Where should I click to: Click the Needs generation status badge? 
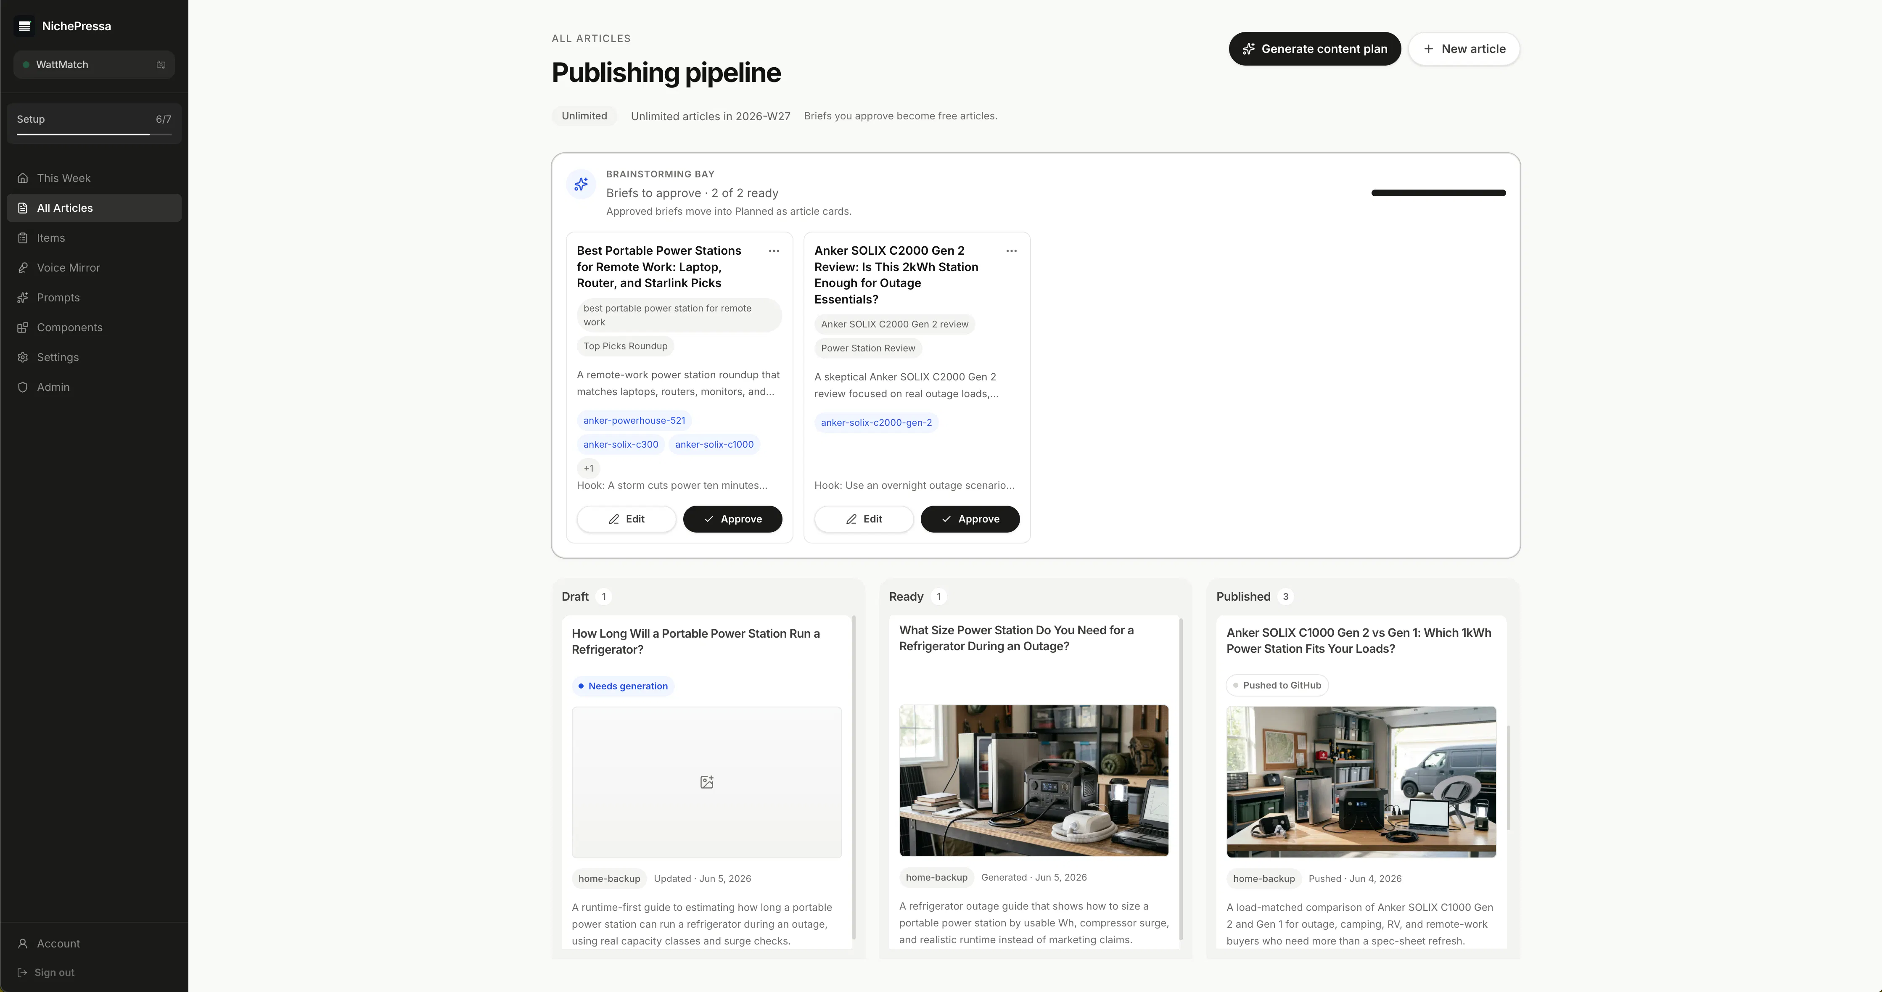(622, 686)
